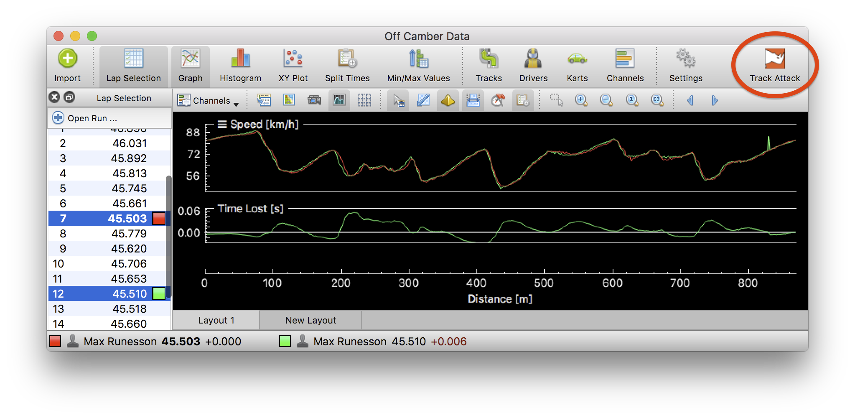This screenshot has height=418, width=855.
Task: Open the Histogram view
Action: click(x=240, y=66)
